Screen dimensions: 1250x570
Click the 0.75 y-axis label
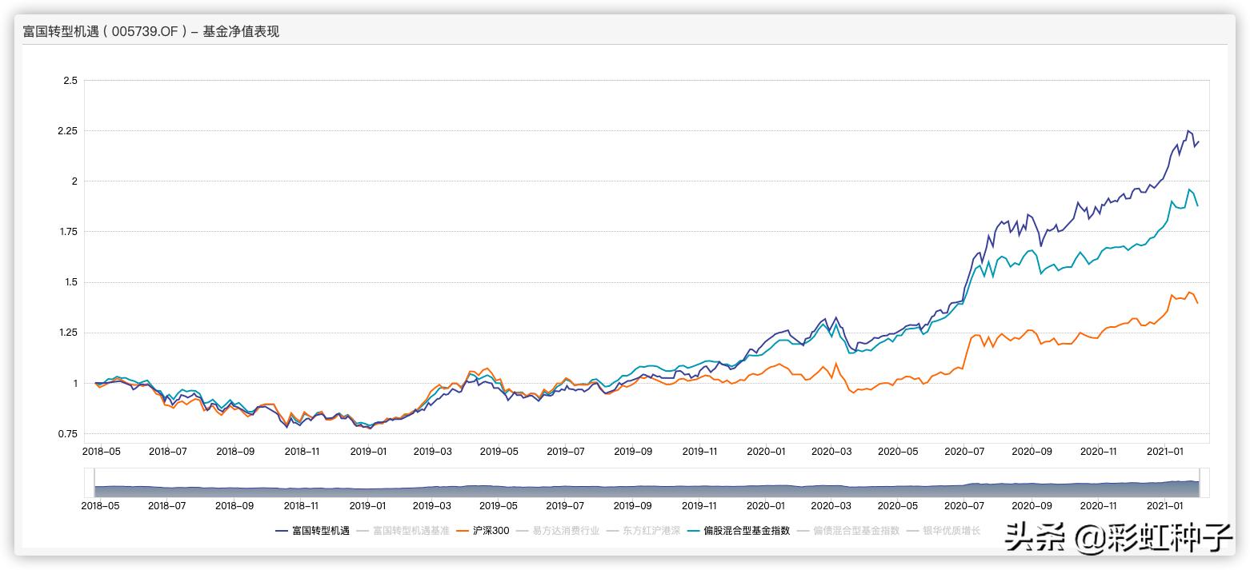click(x=69, y=434)
